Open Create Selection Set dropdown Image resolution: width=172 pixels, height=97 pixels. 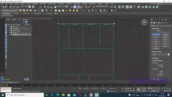pyautogui.click(x=102, y=6)
